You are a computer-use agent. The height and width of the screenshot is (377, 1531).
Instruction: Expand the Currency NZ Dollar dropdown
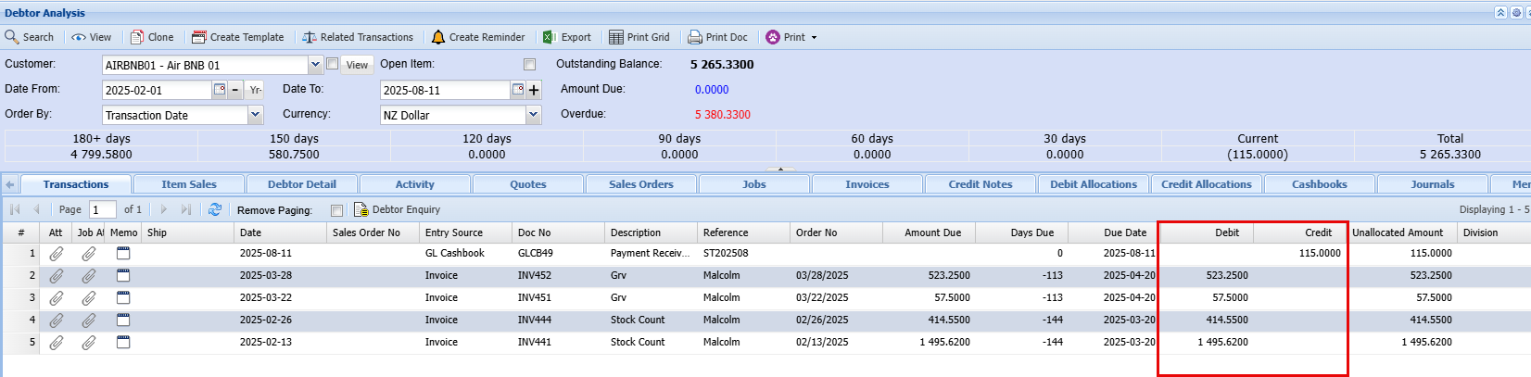[x=533, y=115]
